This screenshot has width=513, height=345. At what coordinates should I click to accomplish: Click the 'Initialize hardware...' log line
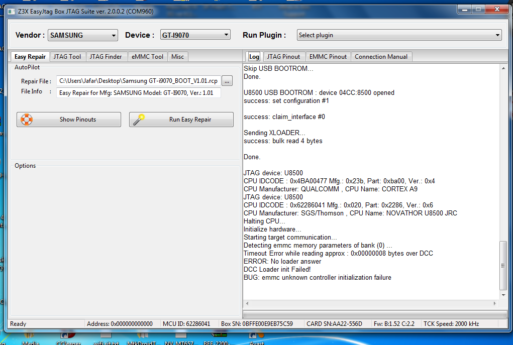click(x=272, y=229)
